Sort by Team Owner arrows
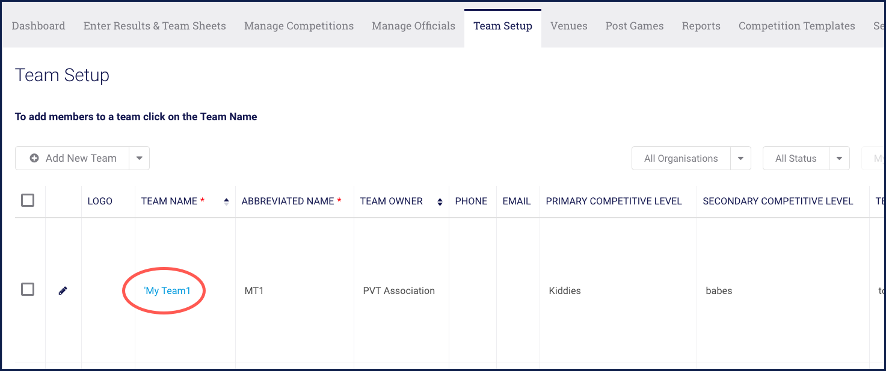This screenshot has height=371, width=886. [440, 201]
